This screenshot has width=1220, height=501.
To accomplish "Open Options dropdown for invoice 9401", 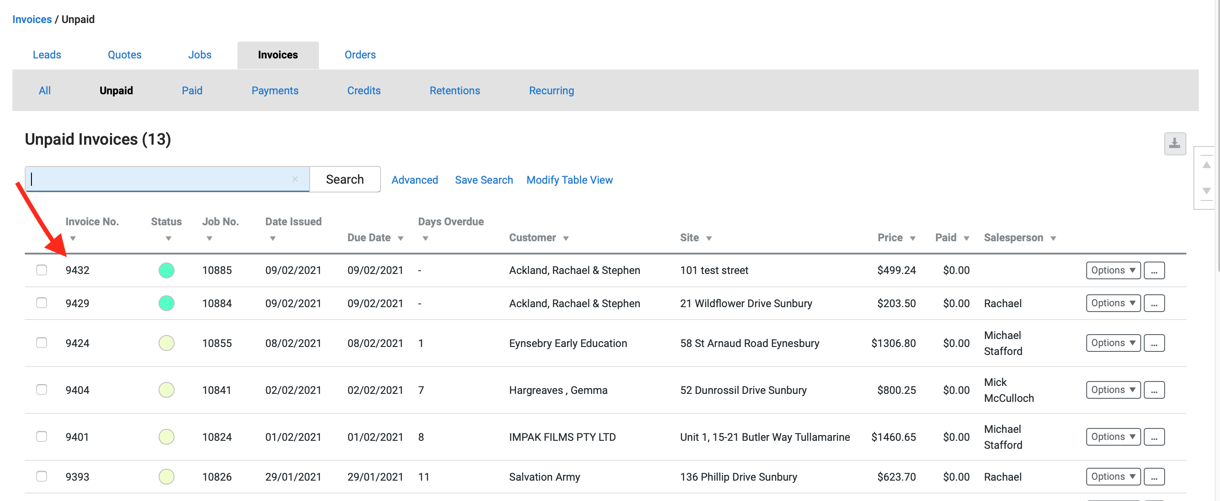I will (x=1112, y=437).
